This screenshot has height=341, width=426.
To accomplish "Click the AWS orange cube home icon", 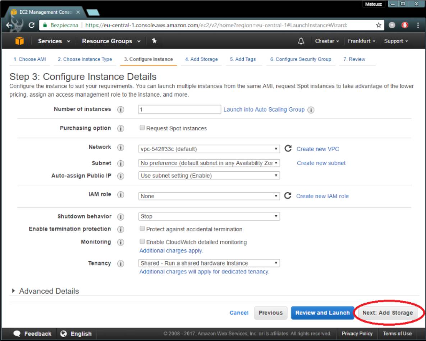I will 19,41.
